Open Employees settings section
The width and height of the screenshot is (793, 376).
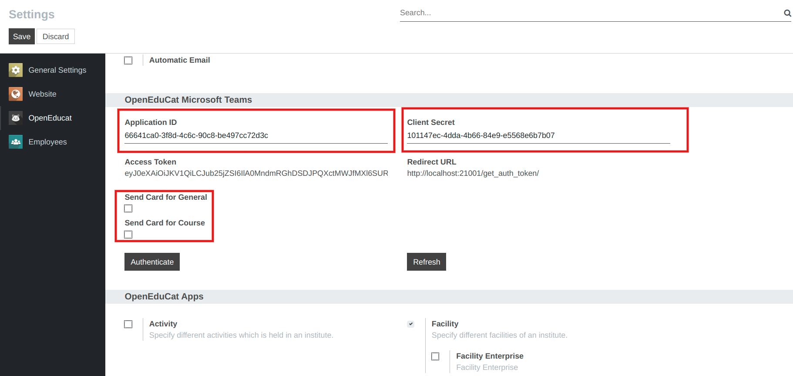(x=53, y=142)
